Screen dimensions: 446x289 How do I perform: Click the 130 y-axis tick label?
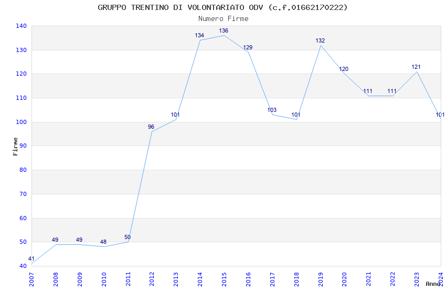[x=22, y=50]
